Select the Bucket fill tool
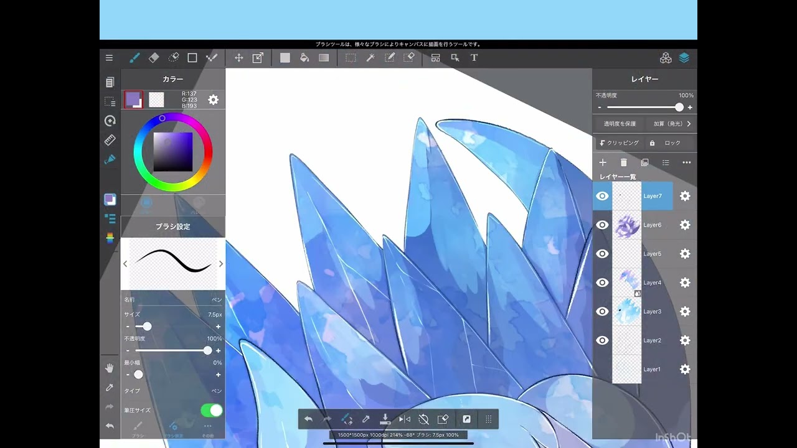797x448 pixels. pos(304,58)
